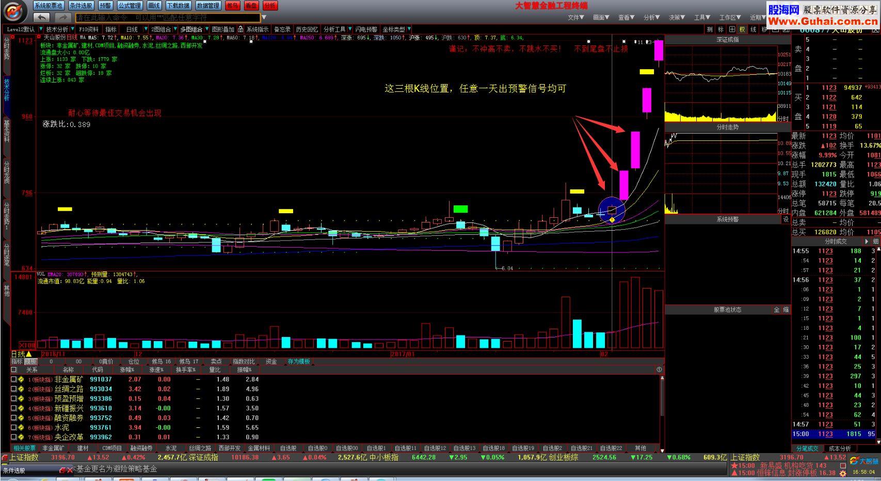Screen dimensions: 881x481
Task: Click the red X icon in 条件选股 bar
Action: point(69,470)
